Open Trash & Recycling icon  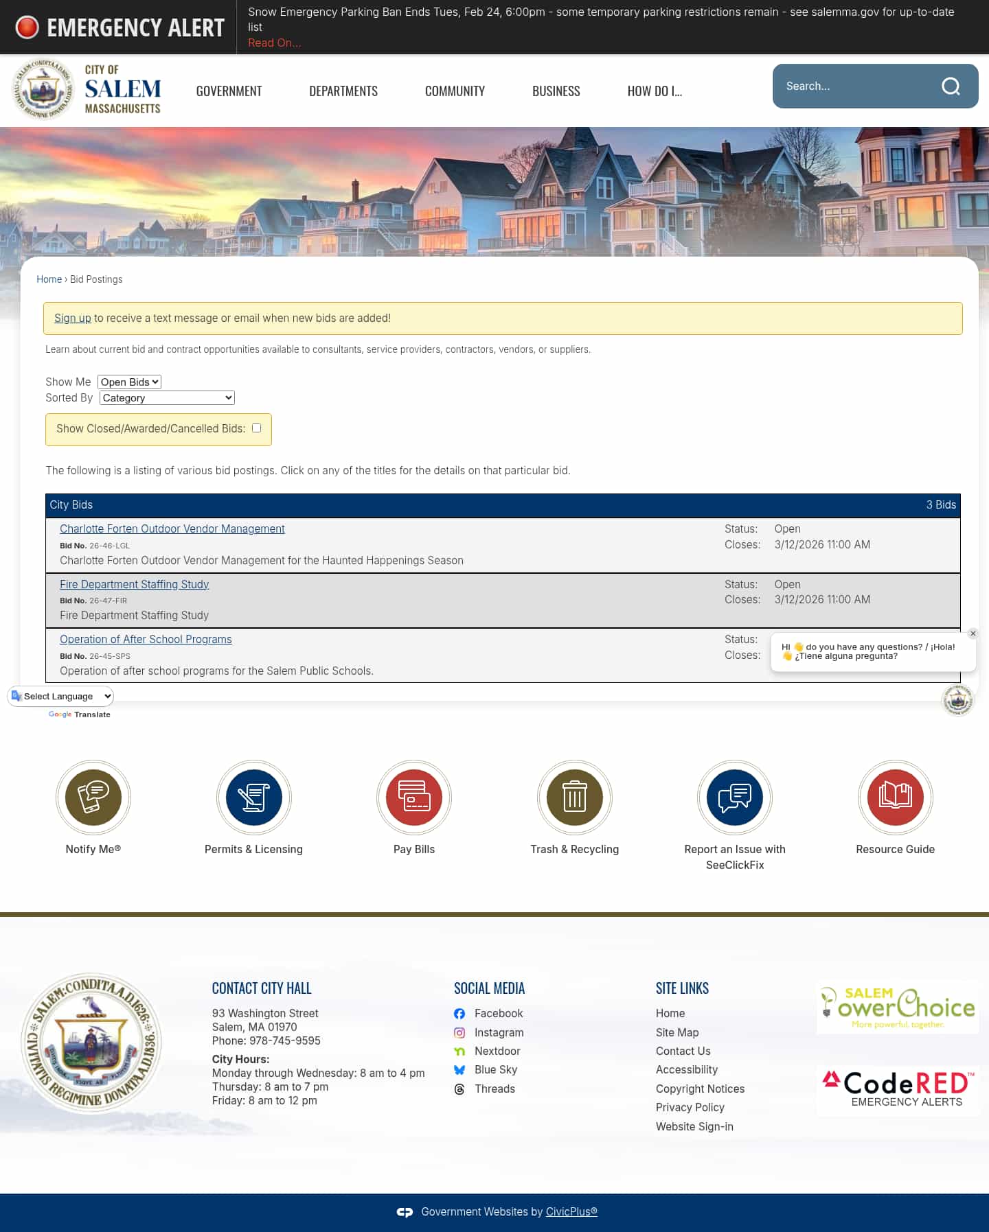[575, 798]
